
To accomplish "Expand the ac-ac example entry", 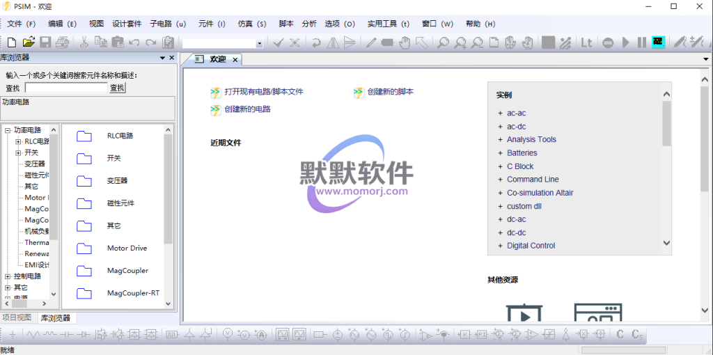I will click(500, 113).
